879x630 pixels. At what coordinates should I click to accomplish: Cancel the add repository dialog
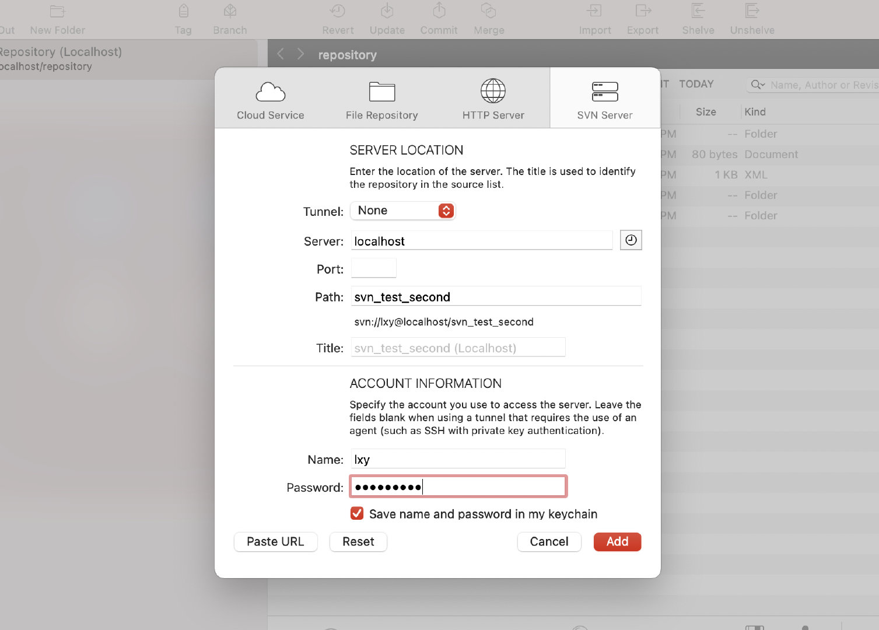[549, 541]
